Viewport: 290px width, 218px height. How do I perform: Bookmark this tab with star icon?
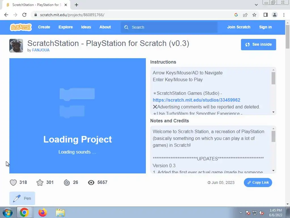[254, 15]
